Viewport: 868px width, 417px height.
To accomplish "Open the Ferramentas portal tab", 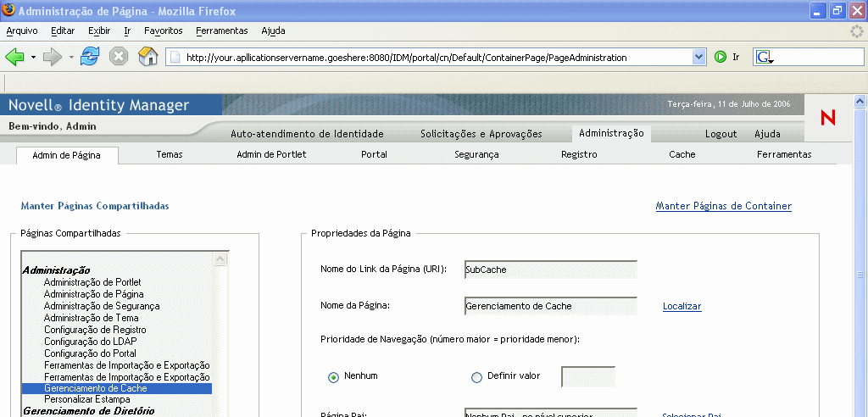I will [x=784, y=154].
